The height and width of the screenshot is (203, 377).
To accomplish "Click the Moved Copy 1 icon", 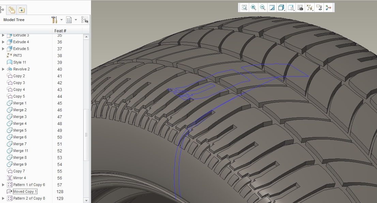I will point(10,191).
